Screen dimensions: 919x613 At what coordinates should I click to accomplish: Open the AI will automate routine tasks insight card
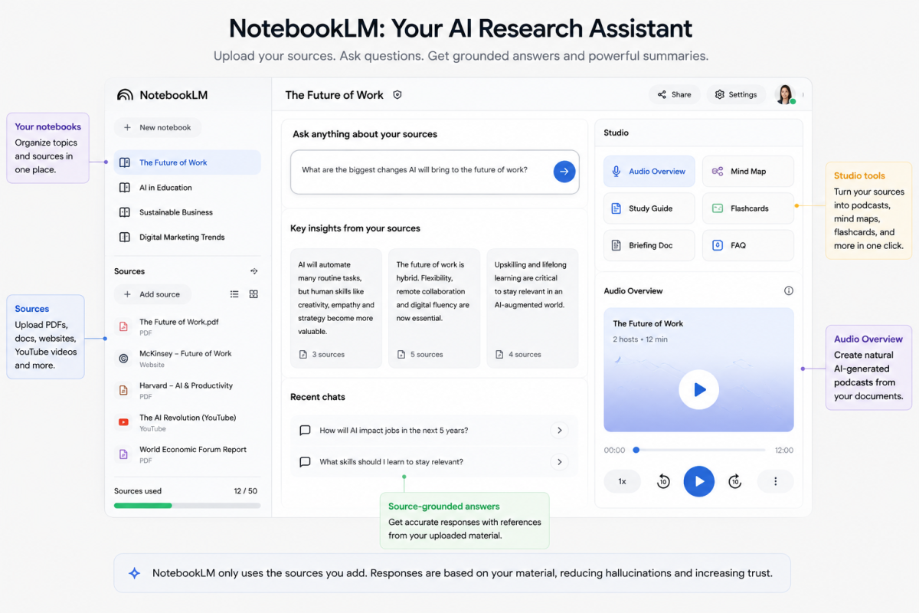[336, 308]
